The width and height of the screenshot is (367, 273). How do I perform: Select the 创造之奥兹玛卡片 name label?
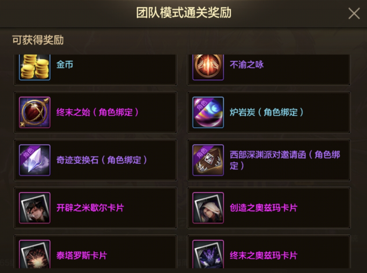263,208
